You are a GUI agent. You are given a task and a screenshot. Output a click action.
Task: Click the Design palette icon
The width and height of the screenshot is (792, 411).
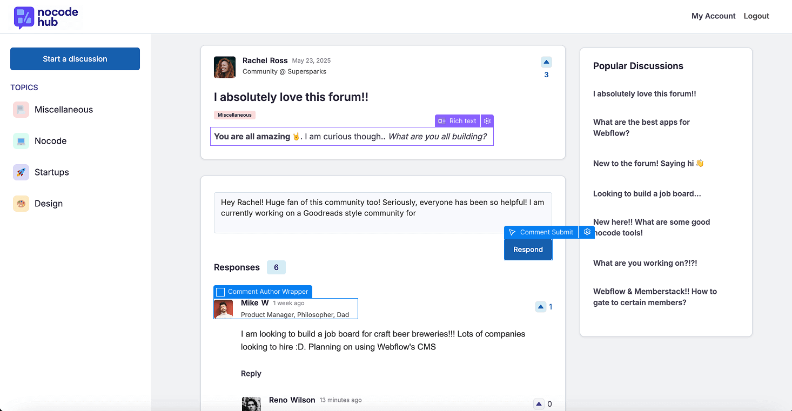point(21,204)
